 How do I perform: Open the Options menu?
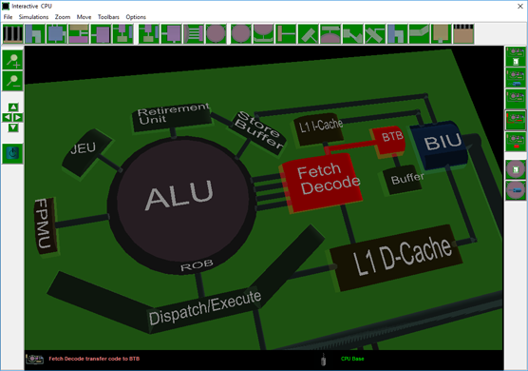click(136, 17)
